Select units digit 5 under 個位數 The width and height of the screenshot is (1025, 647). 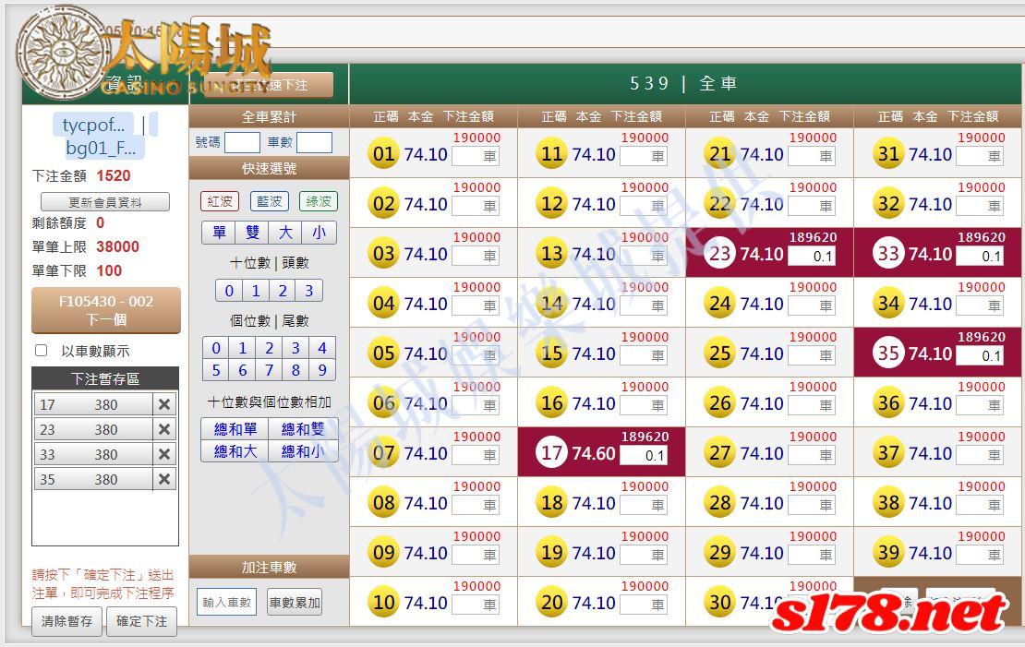(x=216, y=370)
